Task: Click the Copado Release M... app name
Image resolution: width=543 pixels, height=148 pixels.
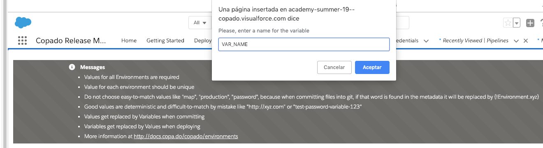Action: (x=71, y=41)
